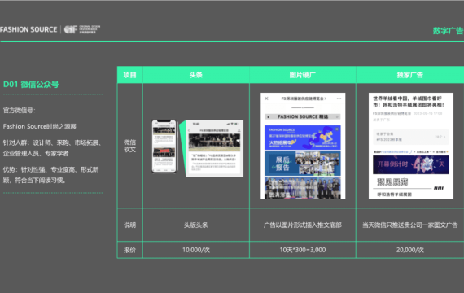Screen dimensions: 464x293
Task: Click the ODF Original Design logo
Action: pos(82,29)
